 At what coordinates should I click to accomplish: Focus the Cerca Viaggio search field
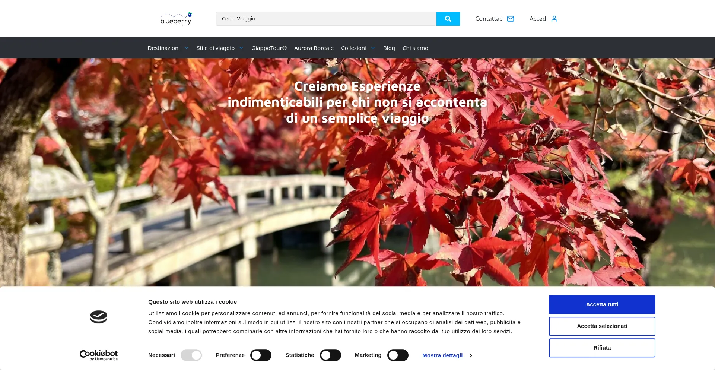point(326,19)
